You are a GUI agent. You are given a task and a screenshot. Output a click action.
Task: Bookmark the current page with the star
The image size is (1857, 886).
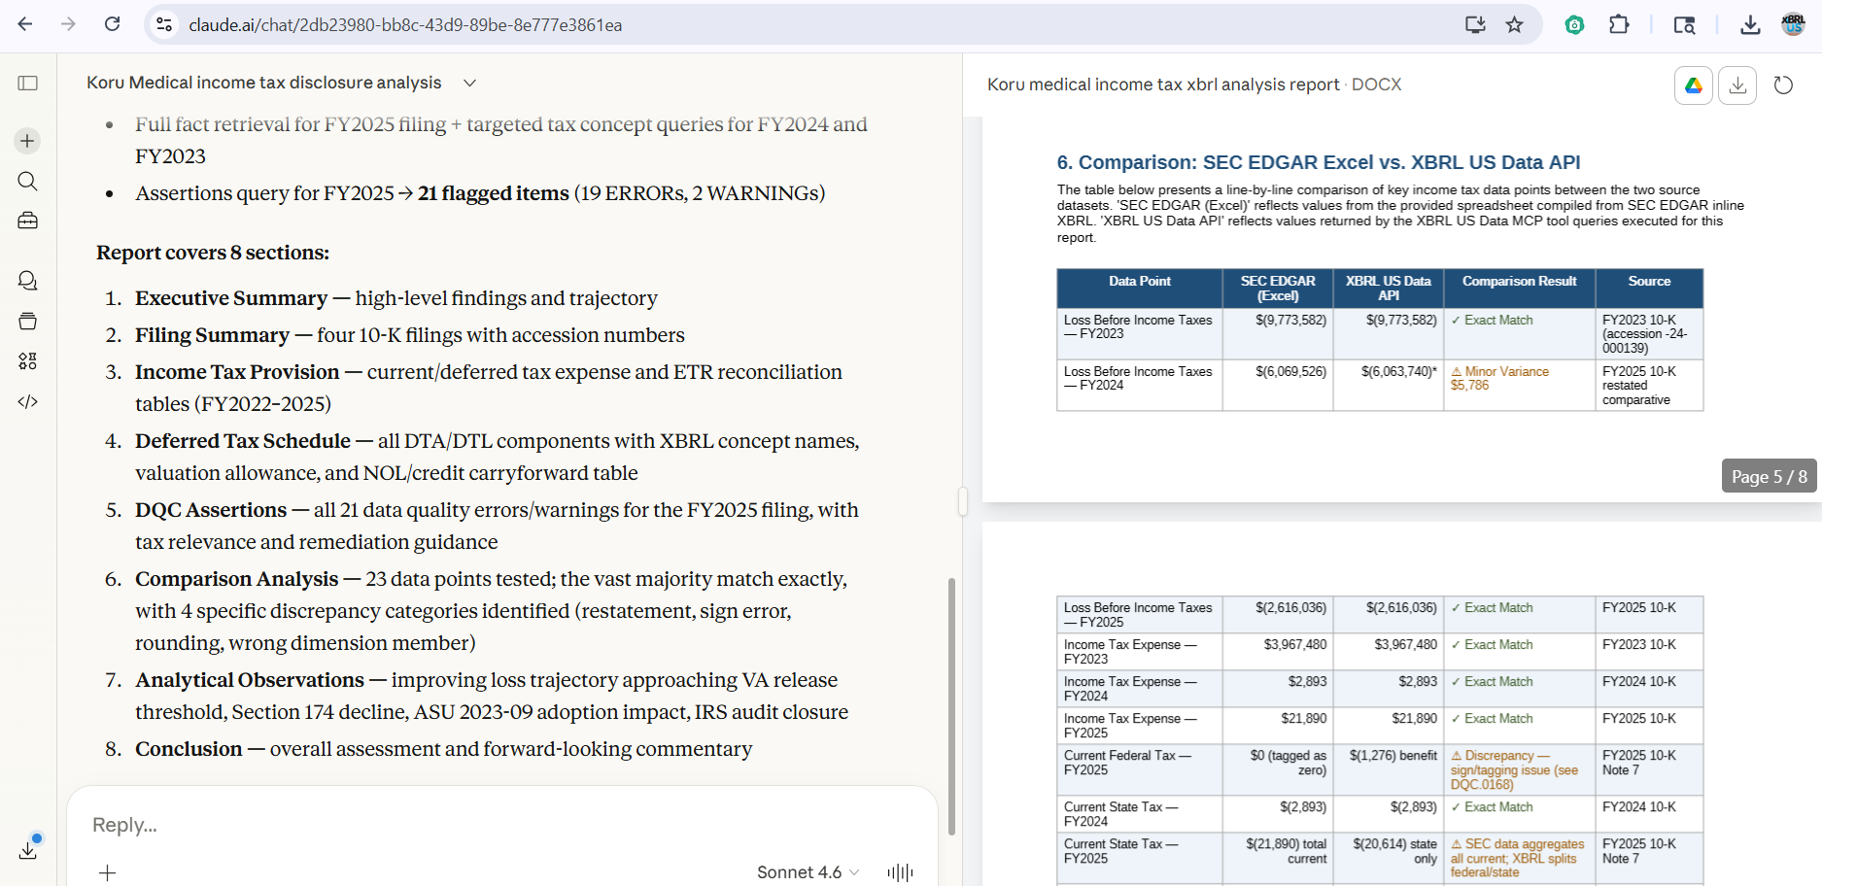(1515, 25)
